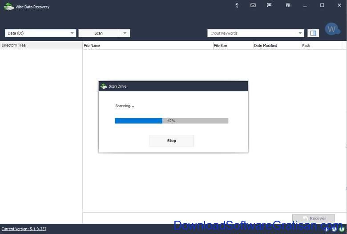This screenshot has width=347, height=234.
Task: Sort by File Size column header
Action: point(233,46)
